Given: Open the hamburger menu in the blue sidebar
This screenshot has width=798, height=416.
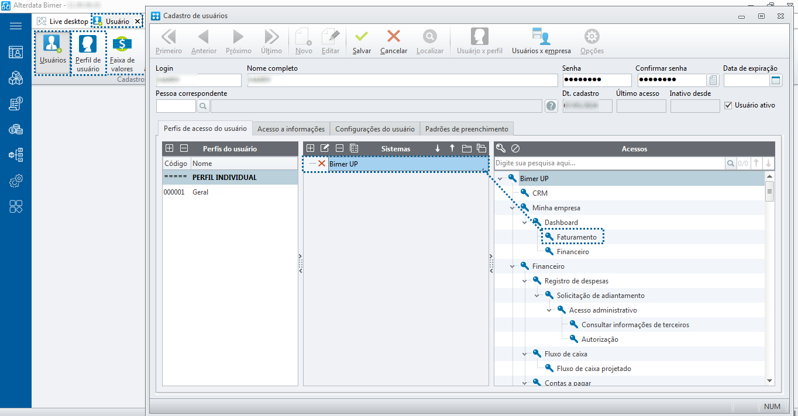Looking at the screenshot, I should pos(16,26).
